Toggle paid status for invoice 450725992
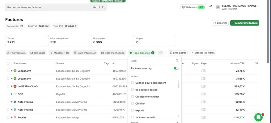The width and height of the screenshot is (271, 123). pos(203,71)
